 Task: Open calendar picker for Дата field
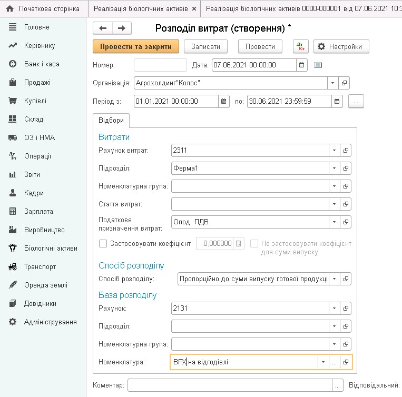click(x=302, y=65)
